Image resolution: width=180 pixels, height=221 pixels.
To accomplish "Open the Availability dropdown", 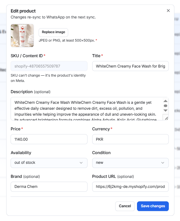I will pyautogui.click(x=49, y=163).
